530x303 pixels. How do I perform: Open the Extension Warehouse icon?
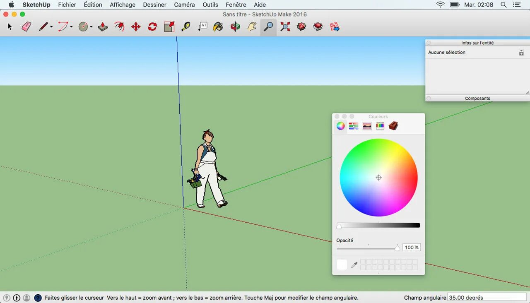[318, 27]
